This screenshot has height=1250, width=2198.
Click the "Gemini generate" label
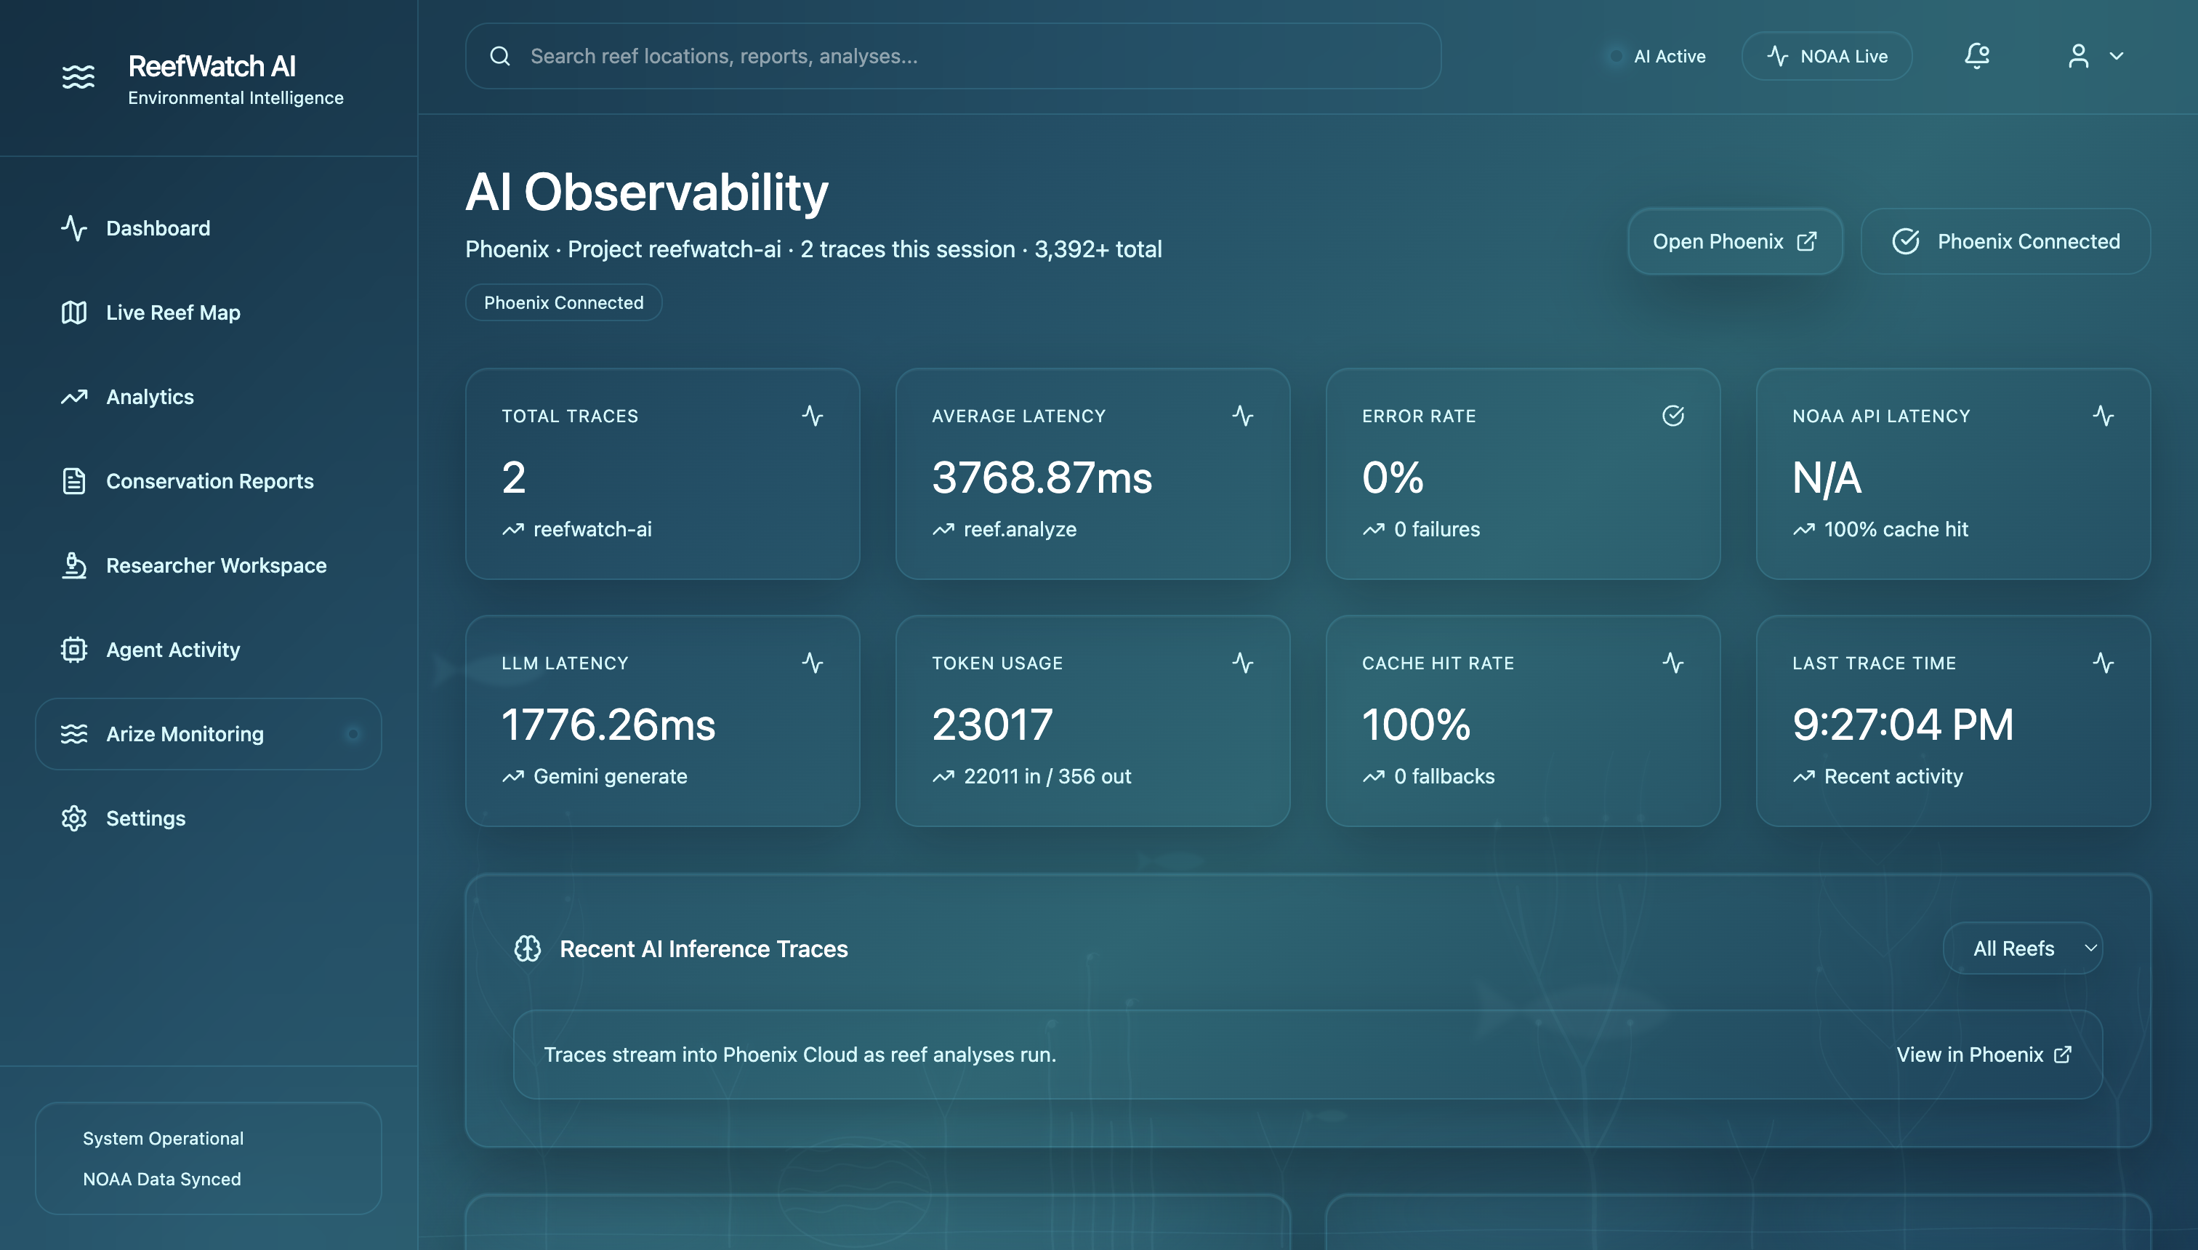611,776
